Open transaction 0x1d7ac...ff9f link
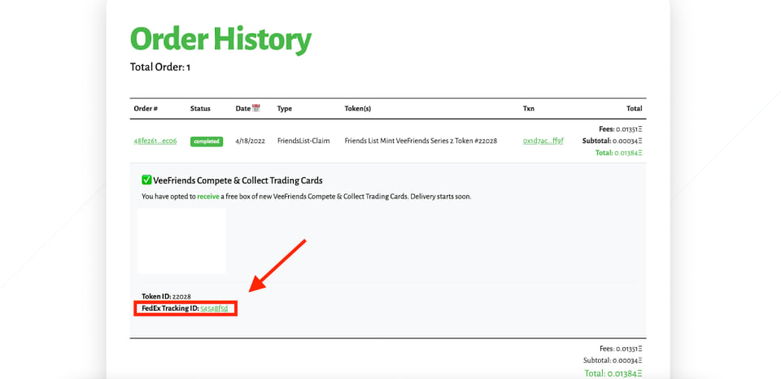The height and width of the screenshot is (379, 781). (543, 141)
